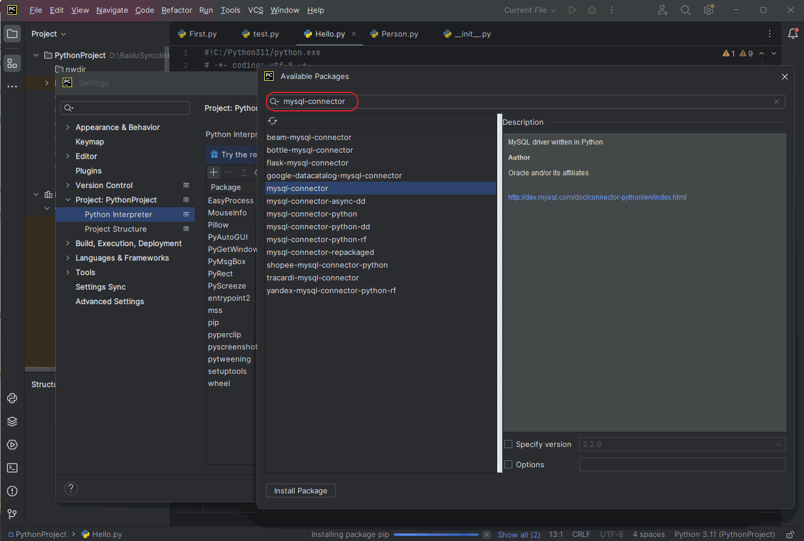This screenshot has height=541, width=804.
Task: Click the Install Package button
Action: 300,490
